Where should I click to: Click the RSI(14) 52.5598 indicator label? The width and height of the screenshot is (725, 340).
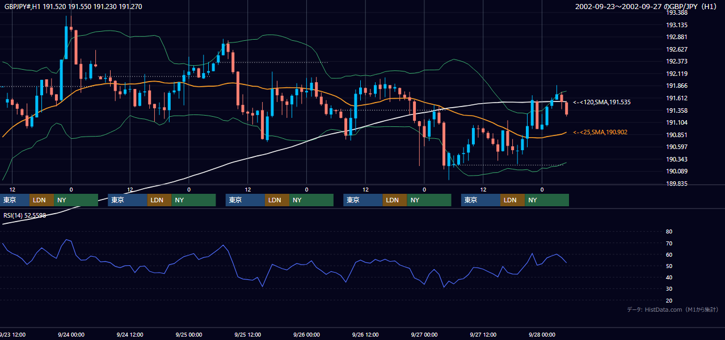[x=25, y=215]
